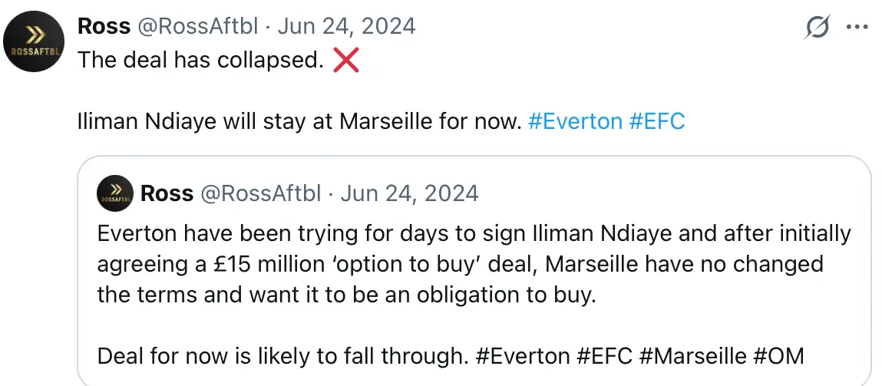Screen dimensions: 882x386
Task: Open the main tweet's Jun 24, 2024 timestamp
Action: 346,26
